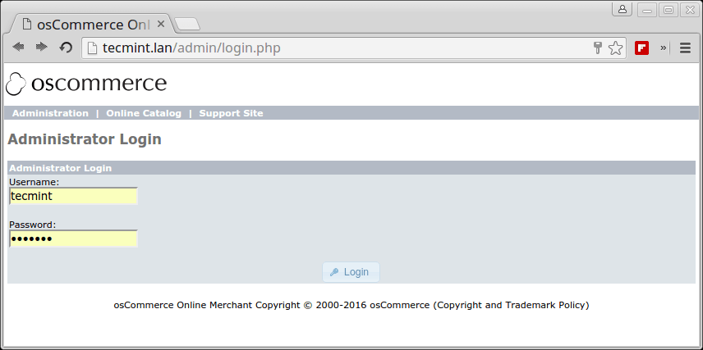The height and width of the screenshot is (350, 703).
Task: Open a new tab
Action: 187,24
